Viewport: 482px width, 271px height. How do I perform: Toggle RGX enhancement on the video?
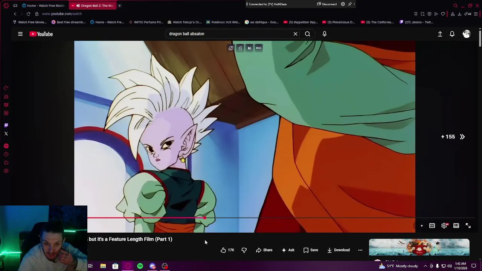[259, 48]
